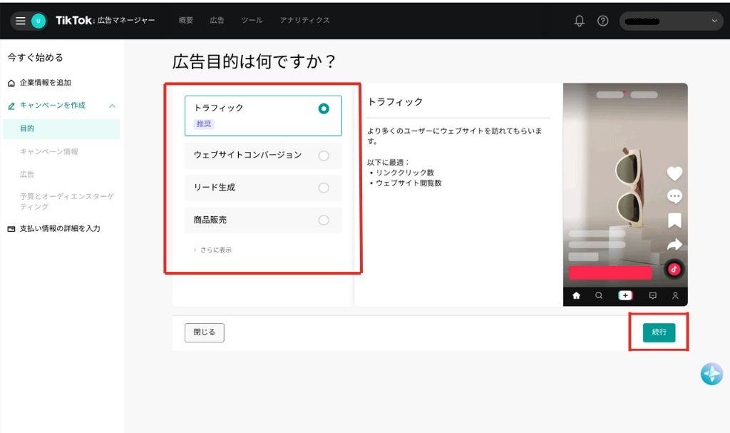730x433 pixels.
Task: Select the 商品販売 radio option
Action: pos(324,220)
